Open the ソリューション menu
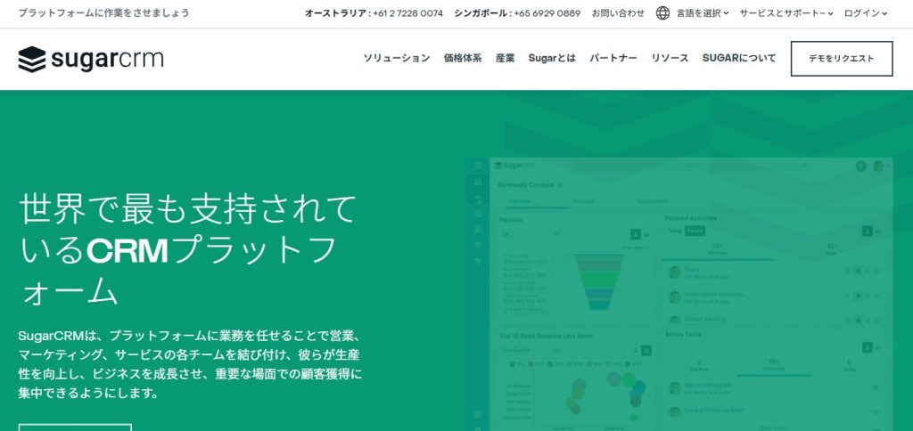 pos(397,58)
